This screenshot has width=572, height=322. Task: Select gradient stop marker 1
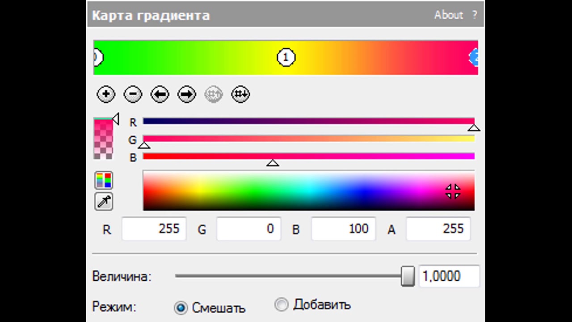coord(286,58)
